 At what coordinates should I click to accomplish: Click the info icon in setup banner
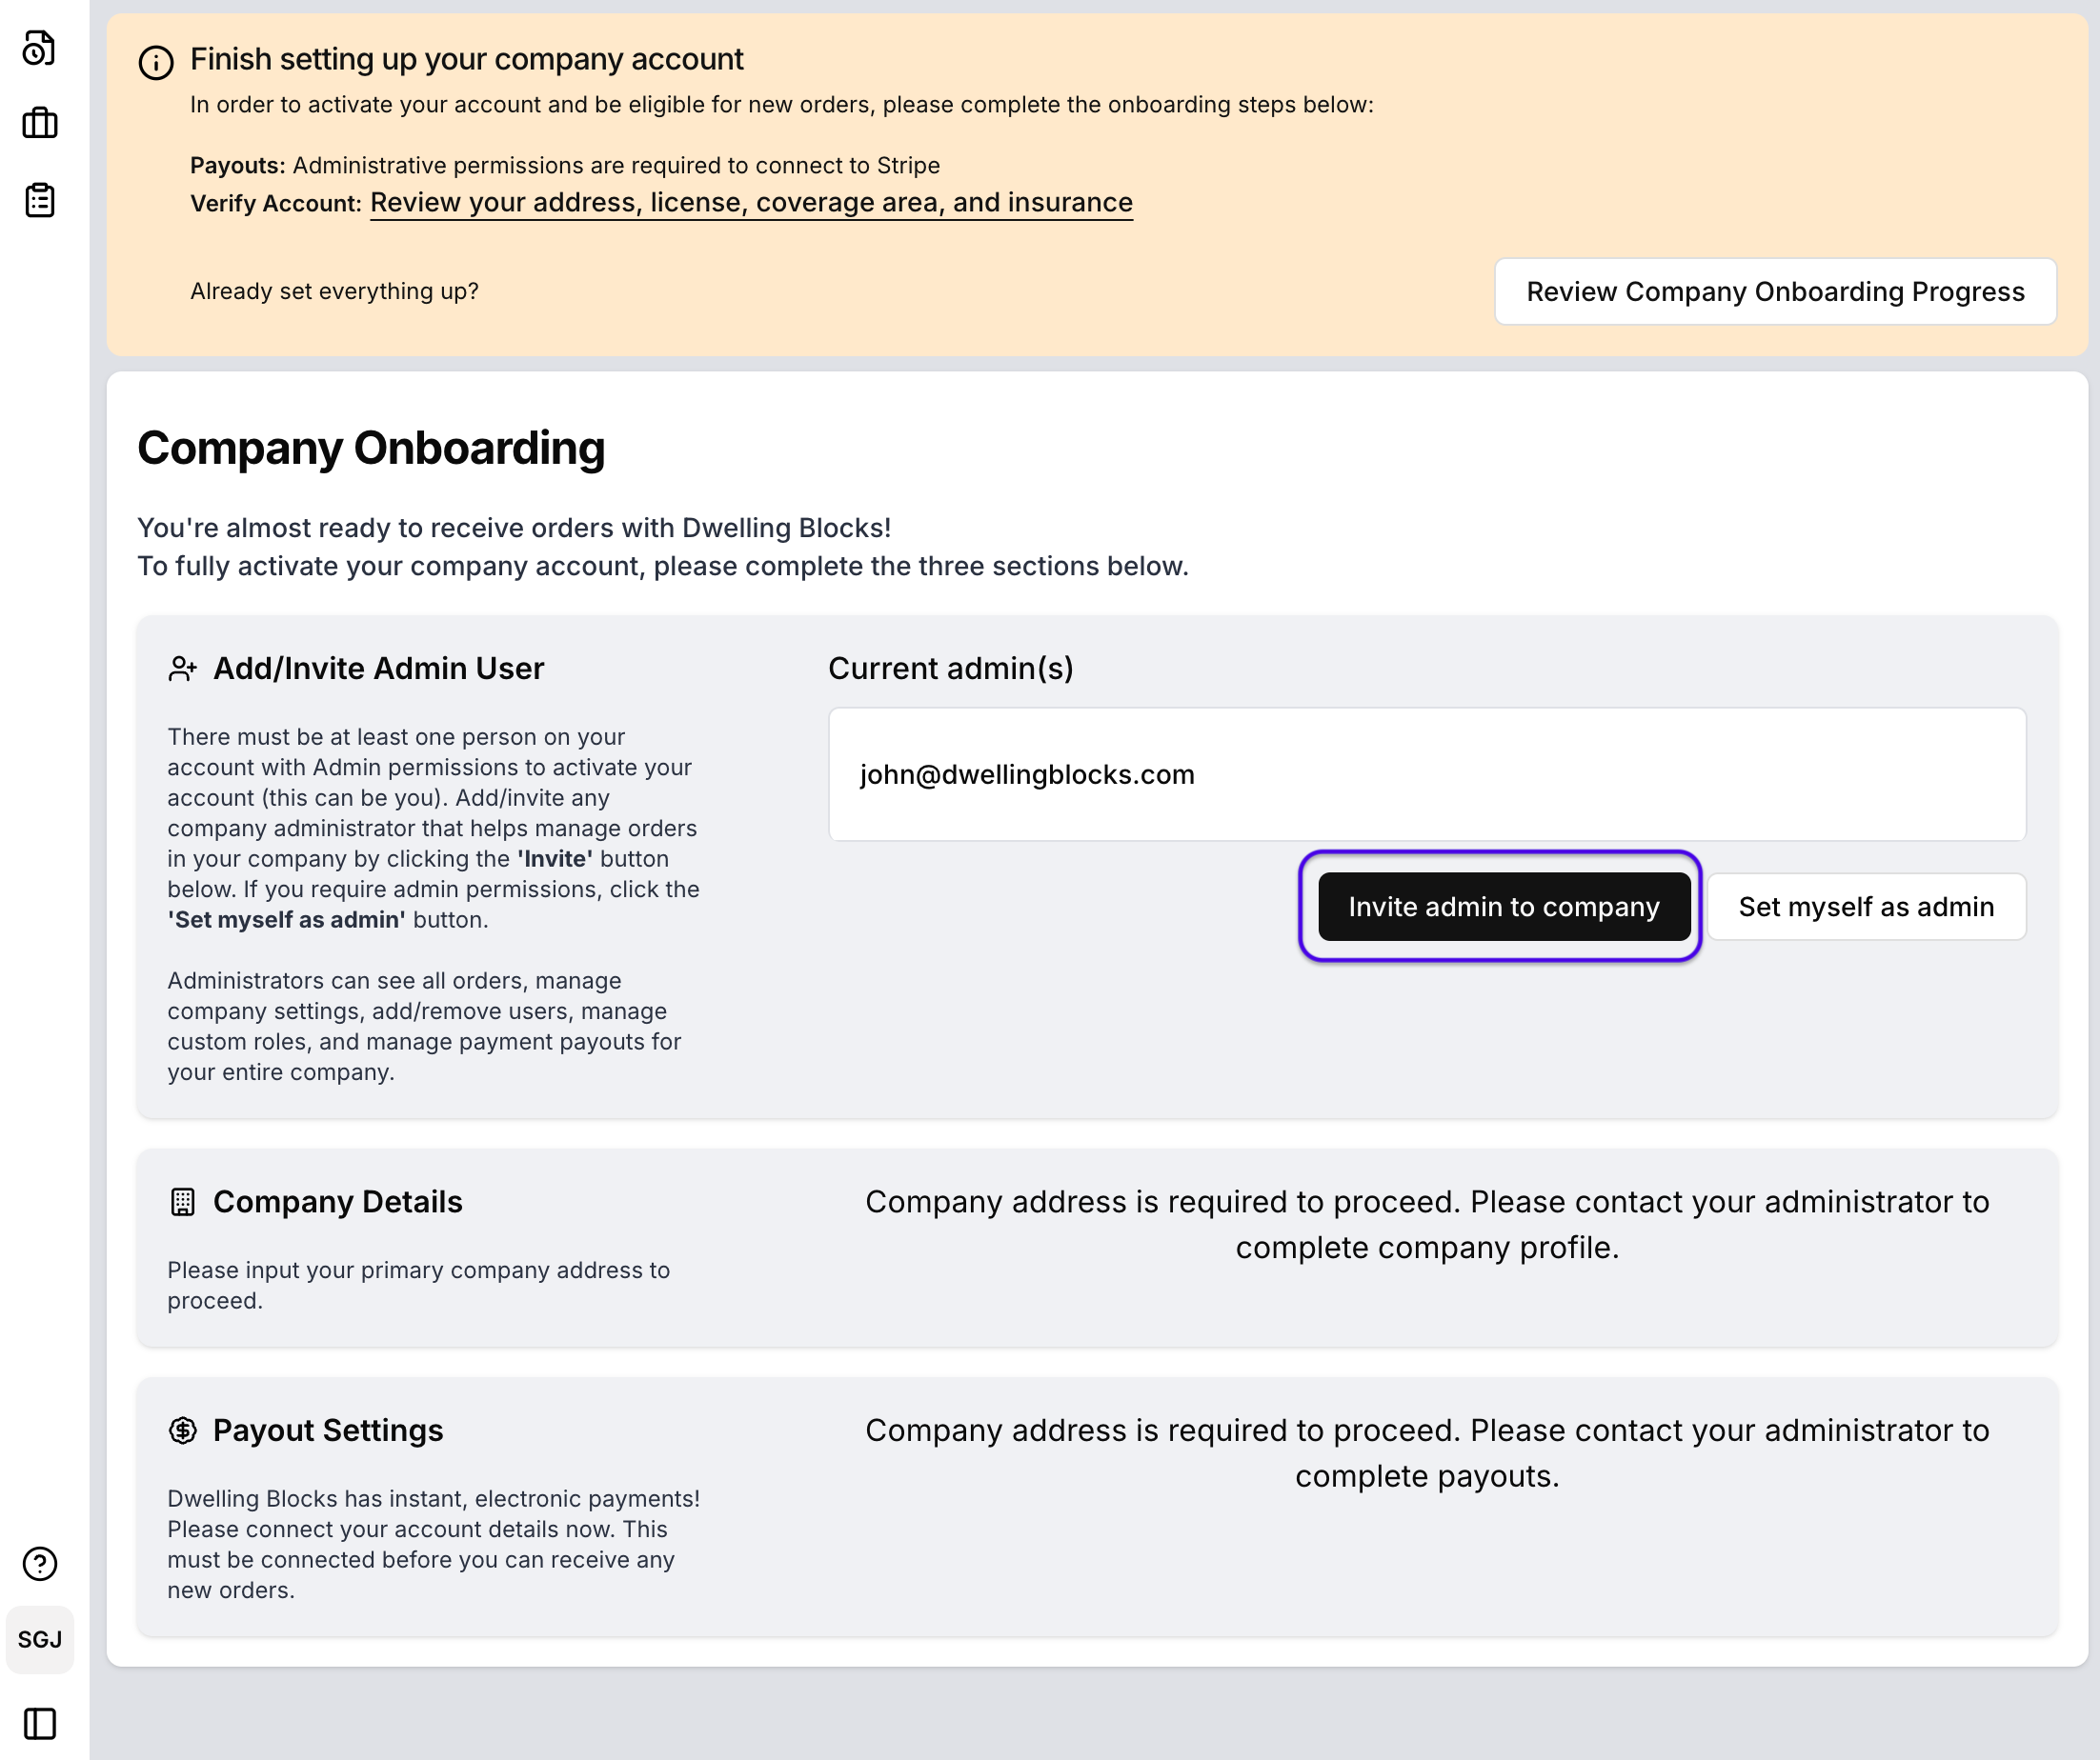click(156, 62)
